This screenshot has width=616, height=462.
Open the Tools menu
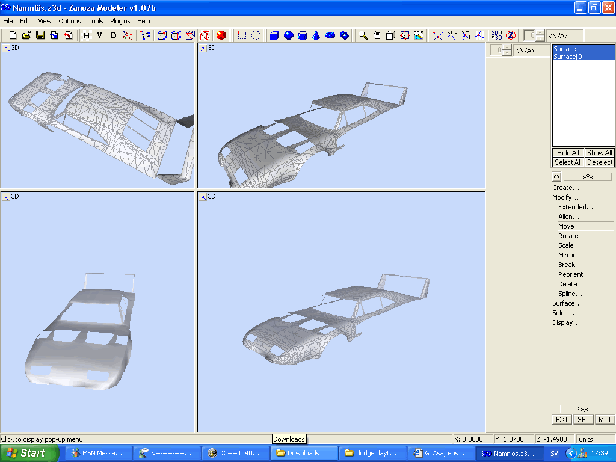96,21
